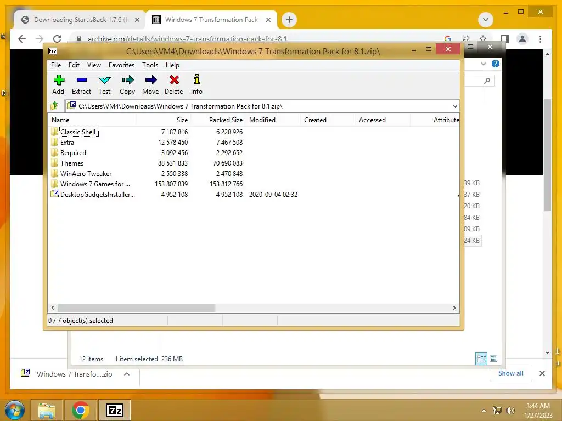Close the Chrome downloads bar

click(x=542, y=373)
